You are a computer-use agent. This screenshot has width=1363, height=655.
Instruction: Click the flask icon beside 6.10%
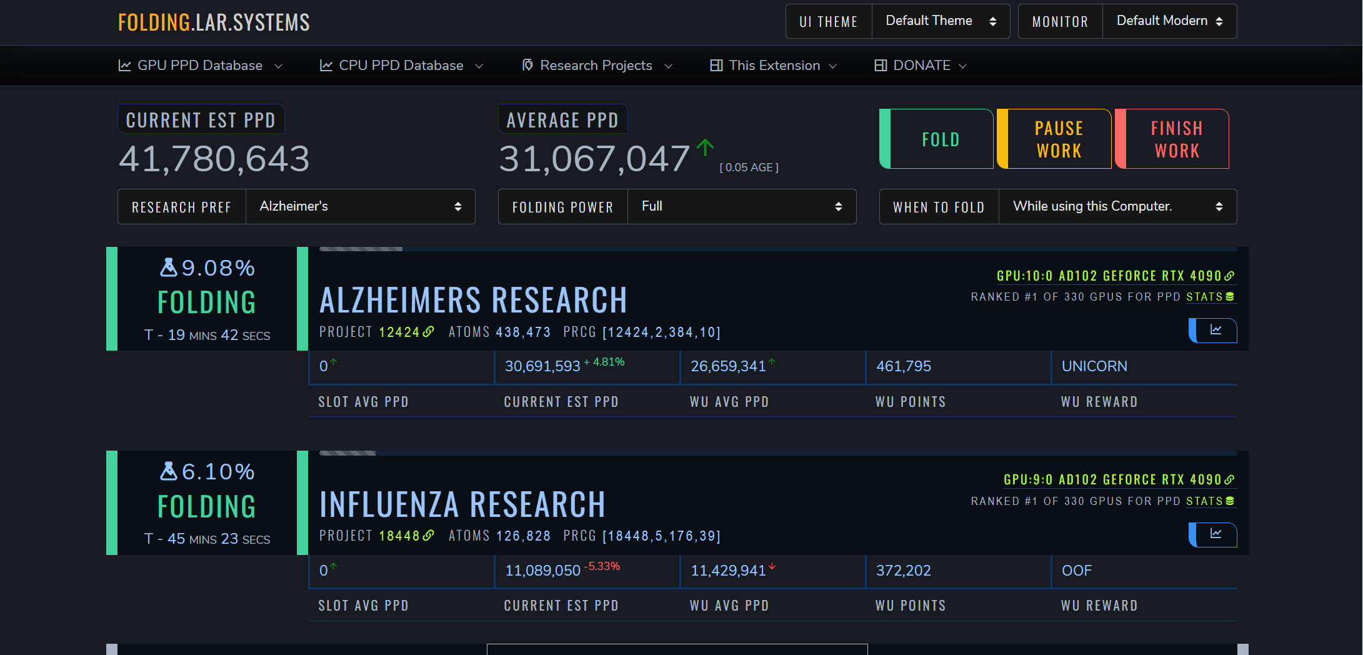point(169,471)
